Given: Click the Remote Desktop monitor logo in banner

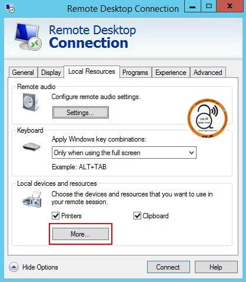Looking at the screenshot, I should pyautogui.click(x=28, y=37).
